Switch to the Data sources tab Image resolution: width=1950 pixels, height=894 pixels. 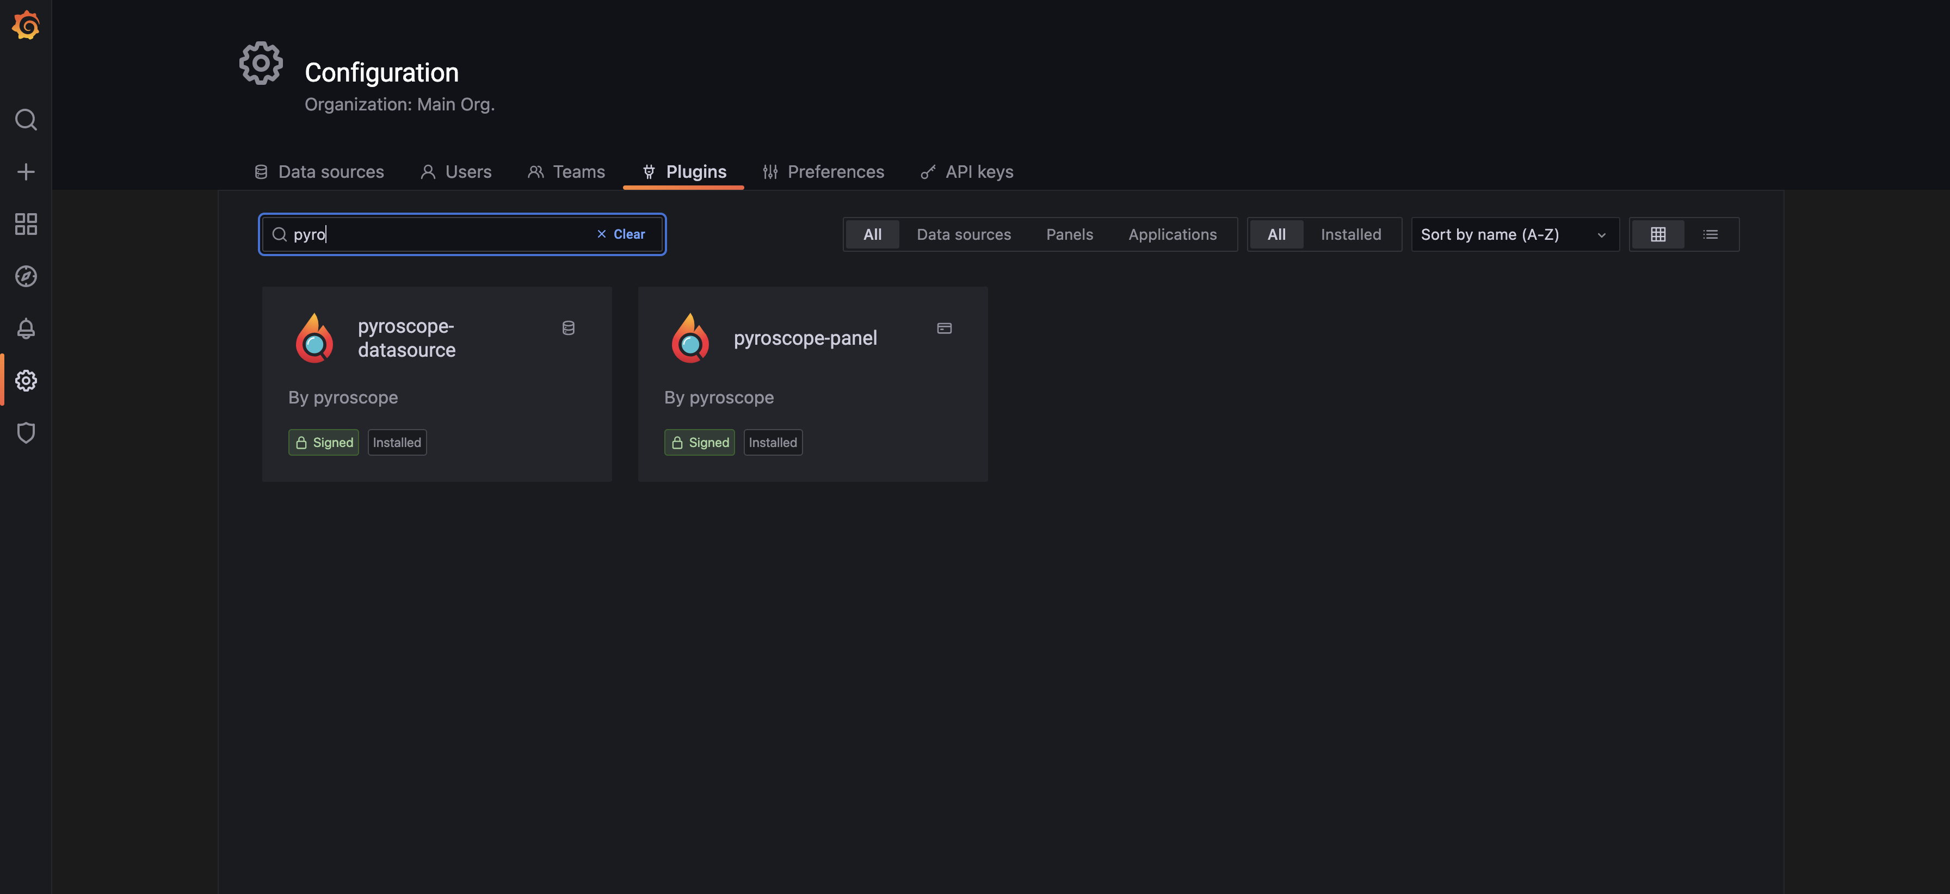(319, 172)
